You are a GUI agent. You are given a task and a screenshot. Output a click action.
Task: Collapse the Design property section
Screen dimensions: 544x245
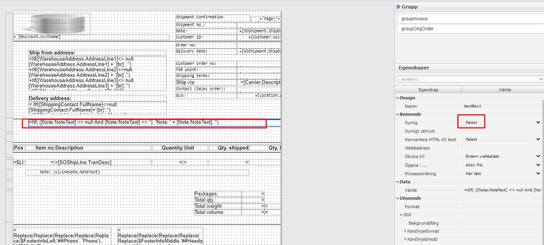[398, 98]
